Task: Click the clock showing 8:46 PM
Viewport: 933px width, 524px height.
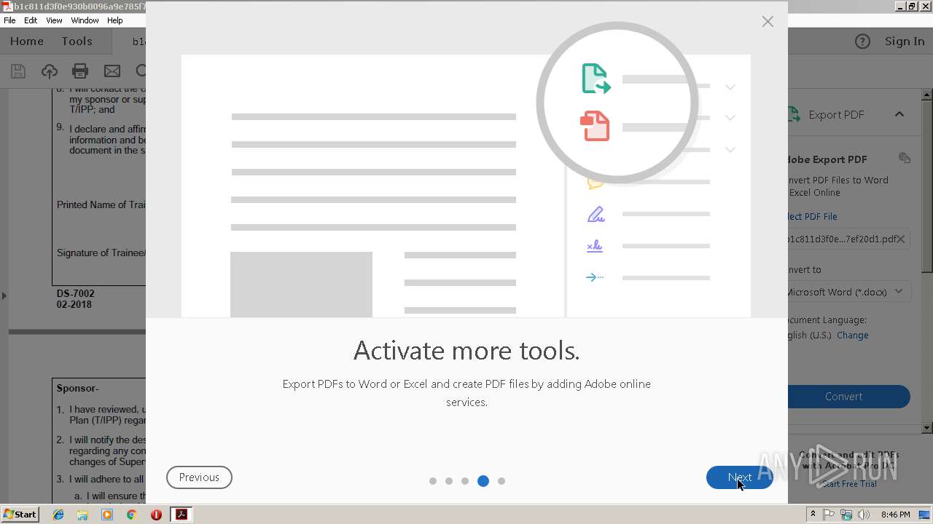Action: 895,515
